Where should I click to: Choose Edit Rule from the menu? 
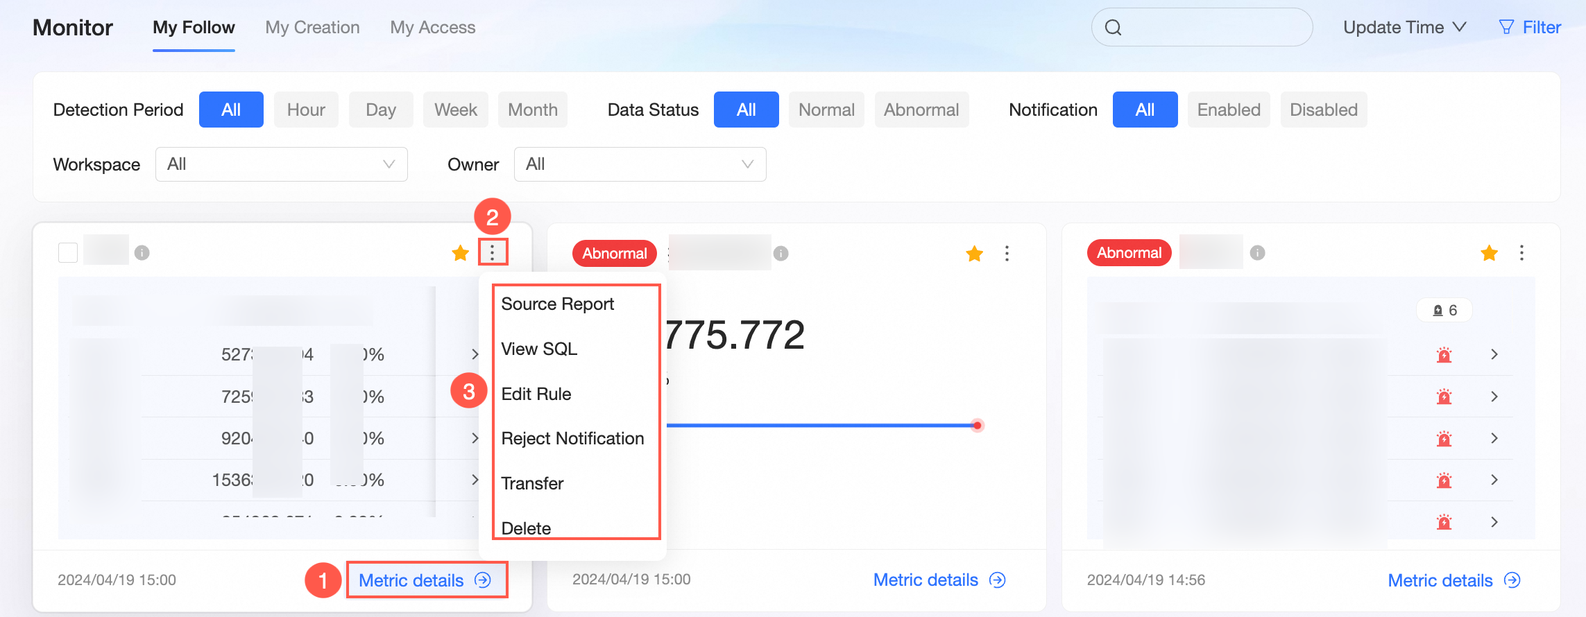(536, 394)
